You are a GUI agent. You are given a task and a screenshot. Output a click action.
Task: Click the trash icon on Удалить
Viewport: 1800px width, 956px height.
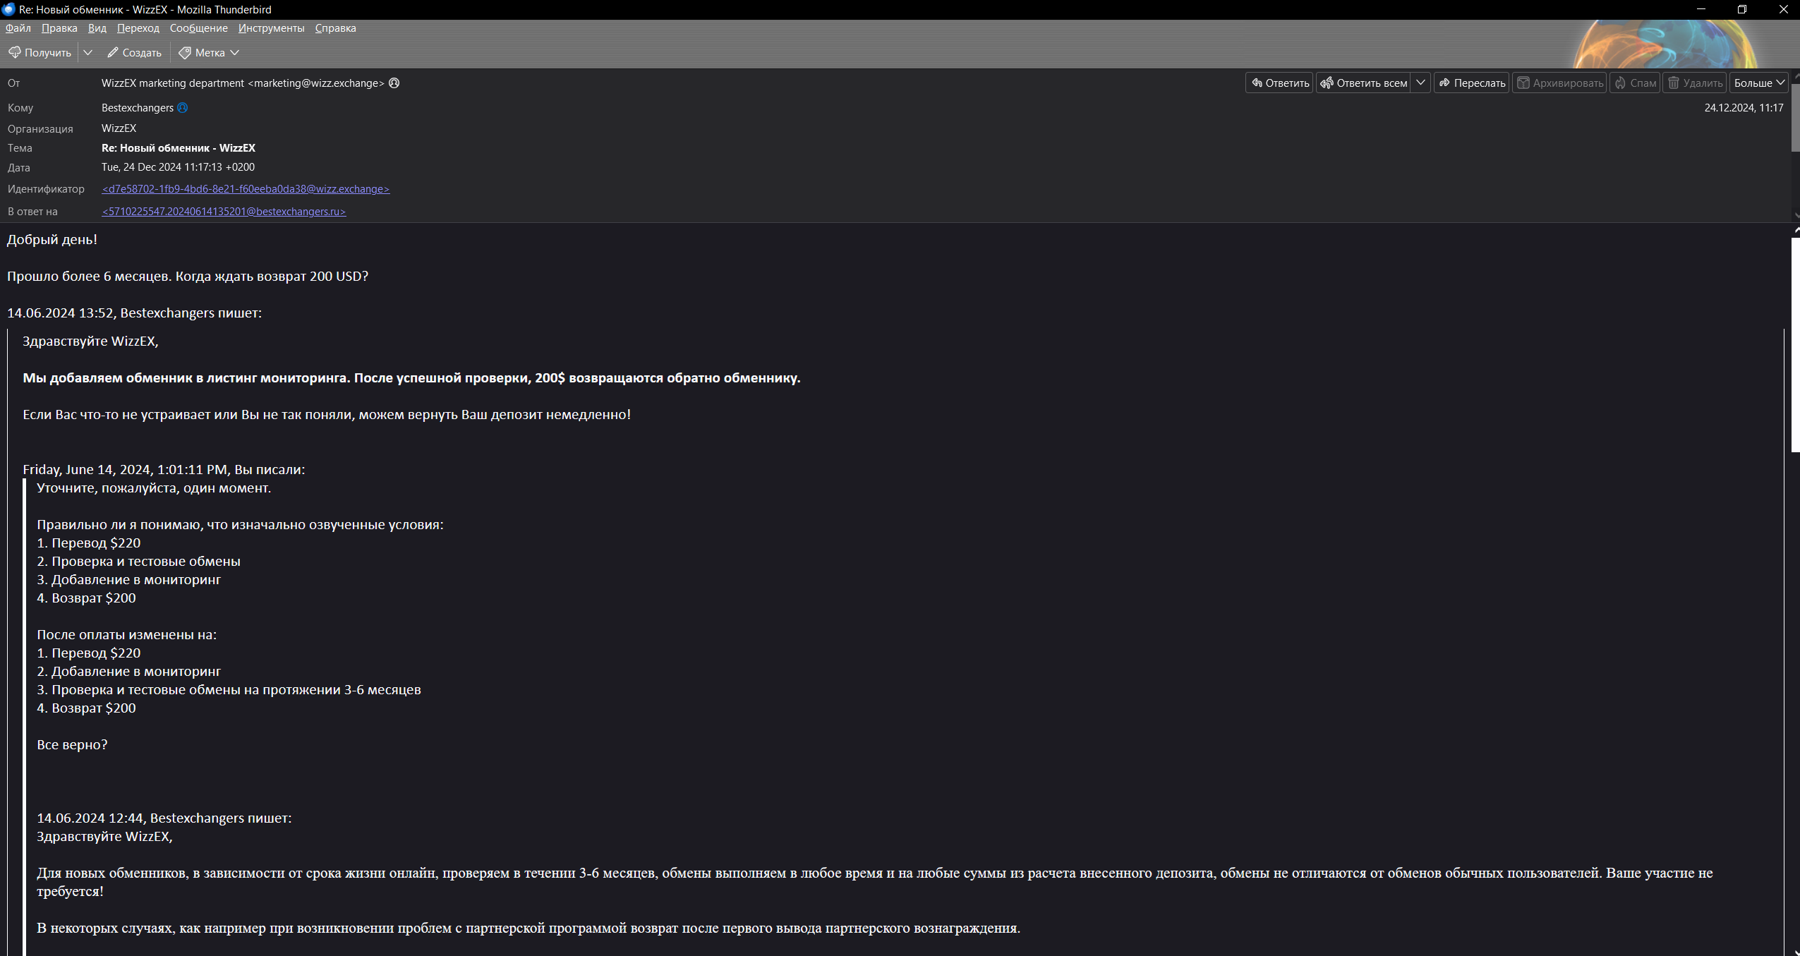point(1674,83)
